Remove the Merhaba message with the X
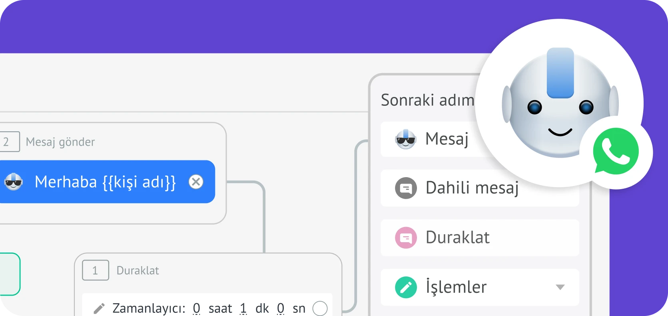 pyautogui.click(x=196, y=182)
